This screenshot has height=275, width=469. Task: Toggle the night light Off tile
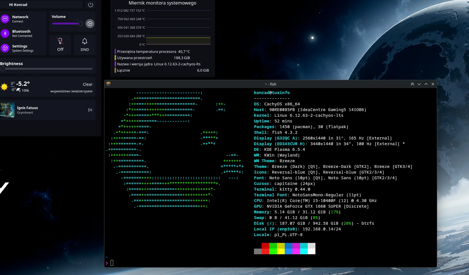tap(60, 45)
